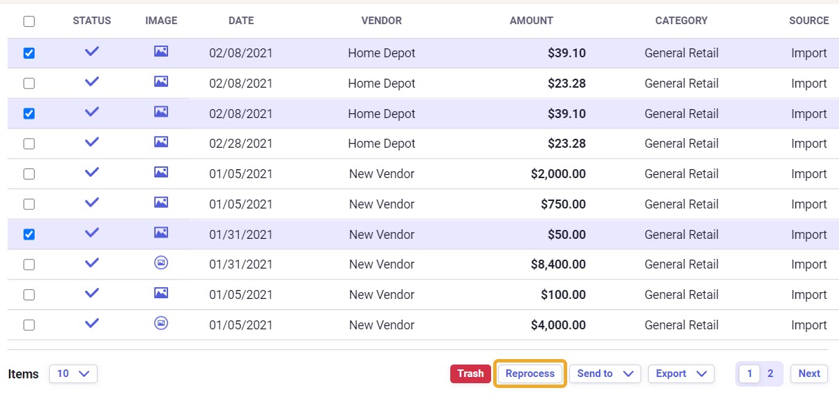Go to page 2
This screenshot has height=397, width=839.
pos(771,374)
